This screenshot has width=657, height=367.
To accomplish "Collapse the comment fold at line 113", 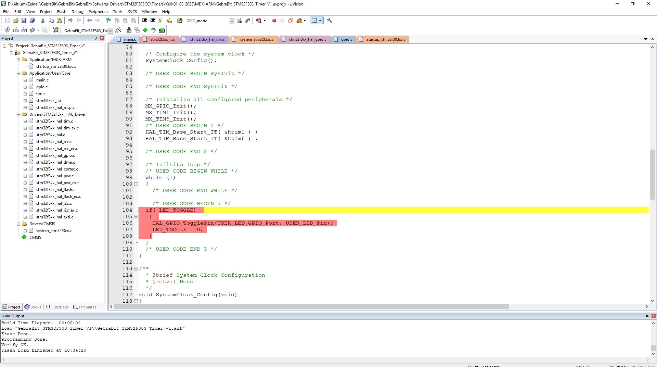I will click(136, 268).
